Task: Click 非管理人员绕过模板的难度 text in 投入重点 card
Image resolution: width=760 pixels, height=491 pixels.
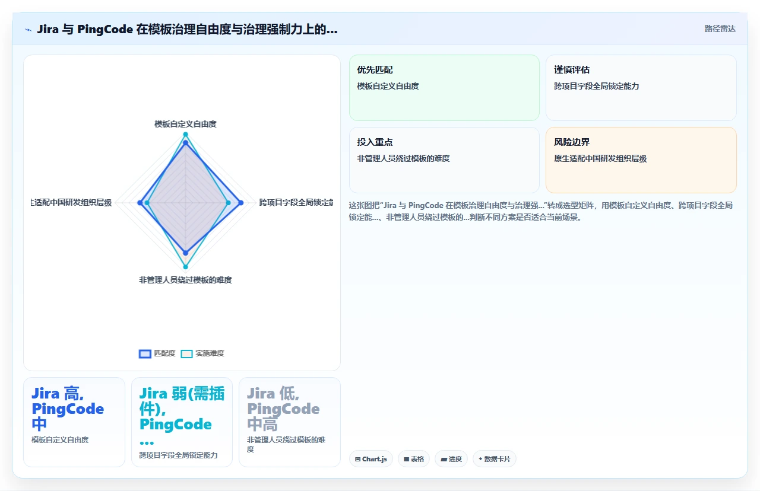Action: click(x=404, y=158)
